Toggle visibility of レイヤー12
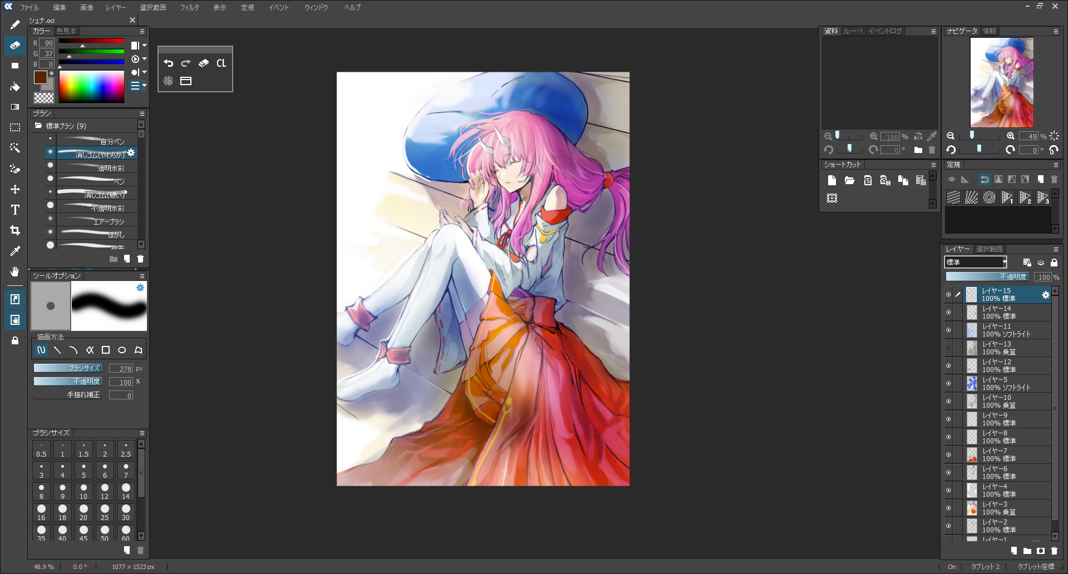 tap(948, 366)
